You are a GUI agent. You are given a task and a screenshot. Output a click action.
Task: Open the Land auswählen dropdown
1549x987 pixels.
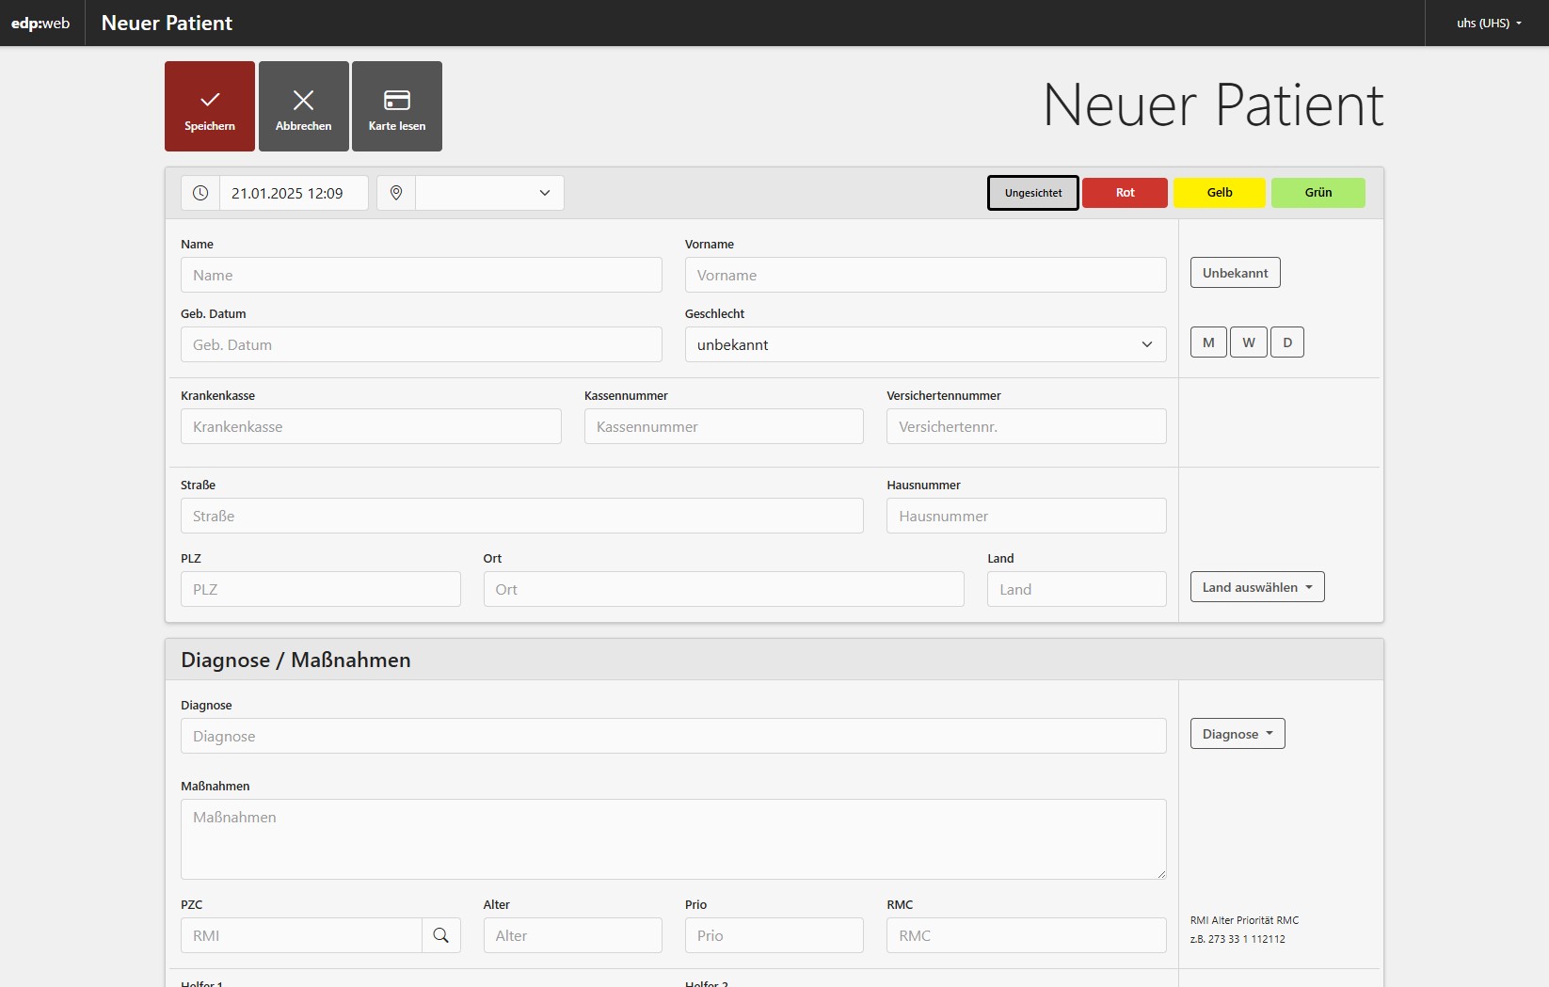coord(1257,587)
